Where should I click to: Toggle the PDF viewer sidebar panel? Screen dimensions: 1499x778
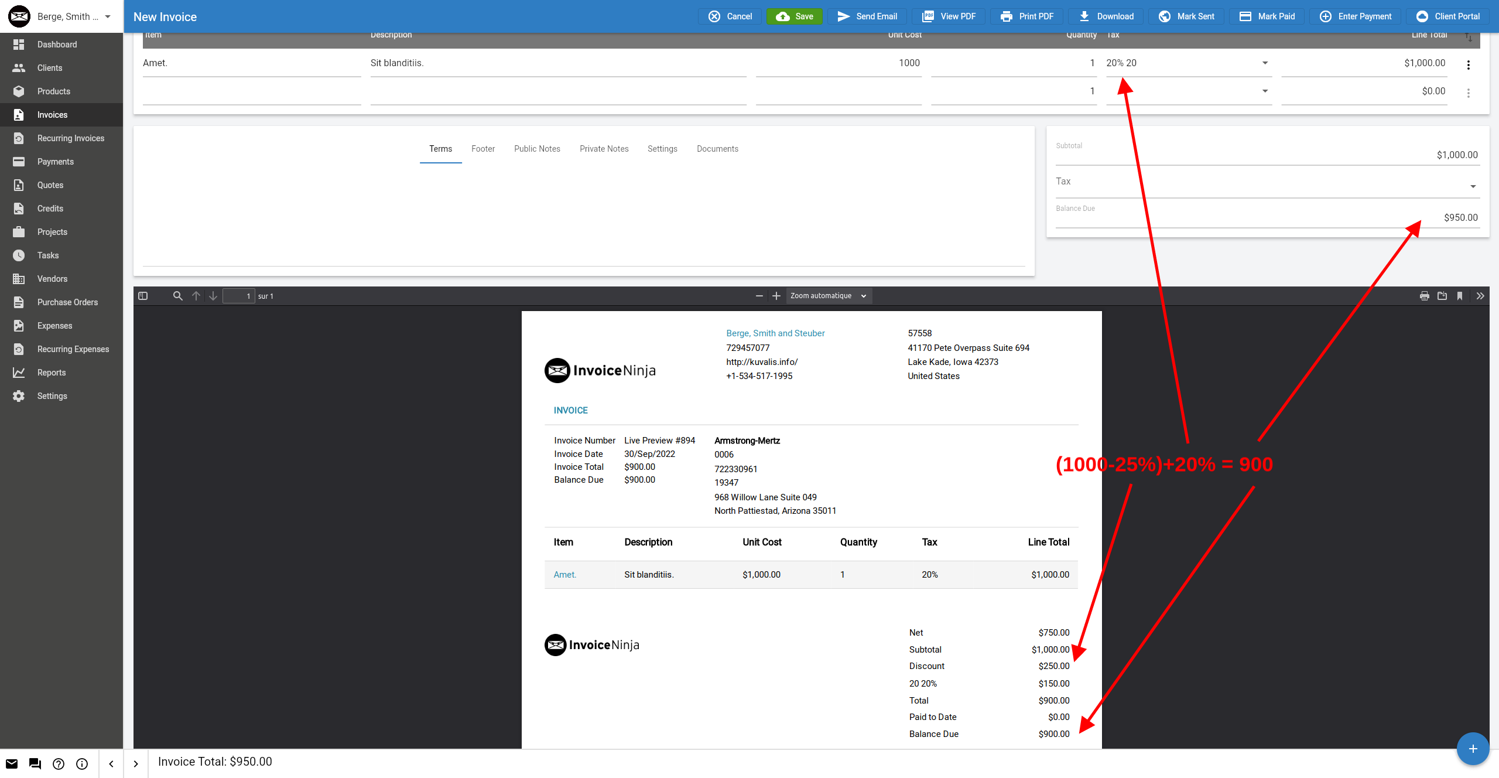(x=143, y=296)
